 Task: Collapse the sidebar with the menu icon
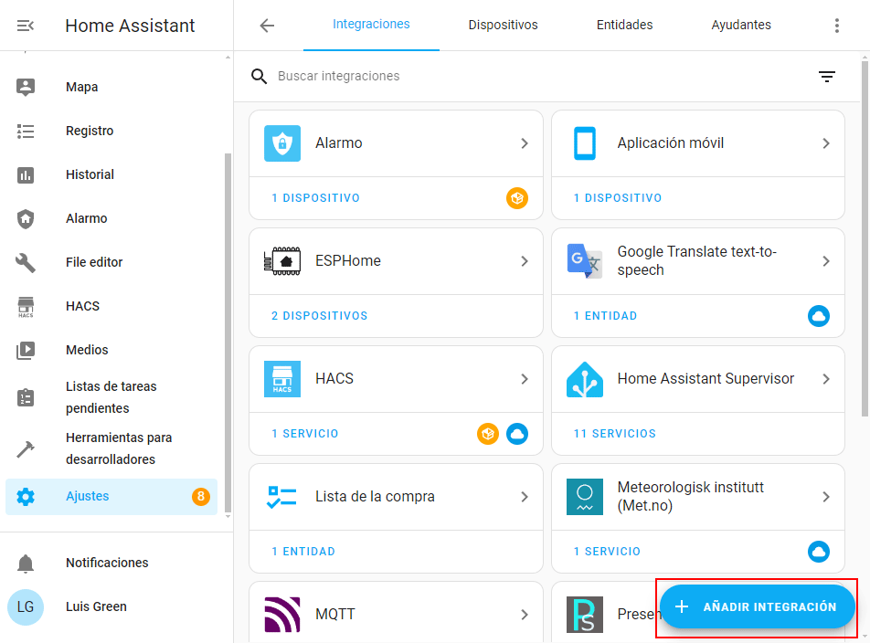click(x=26, y=26)
